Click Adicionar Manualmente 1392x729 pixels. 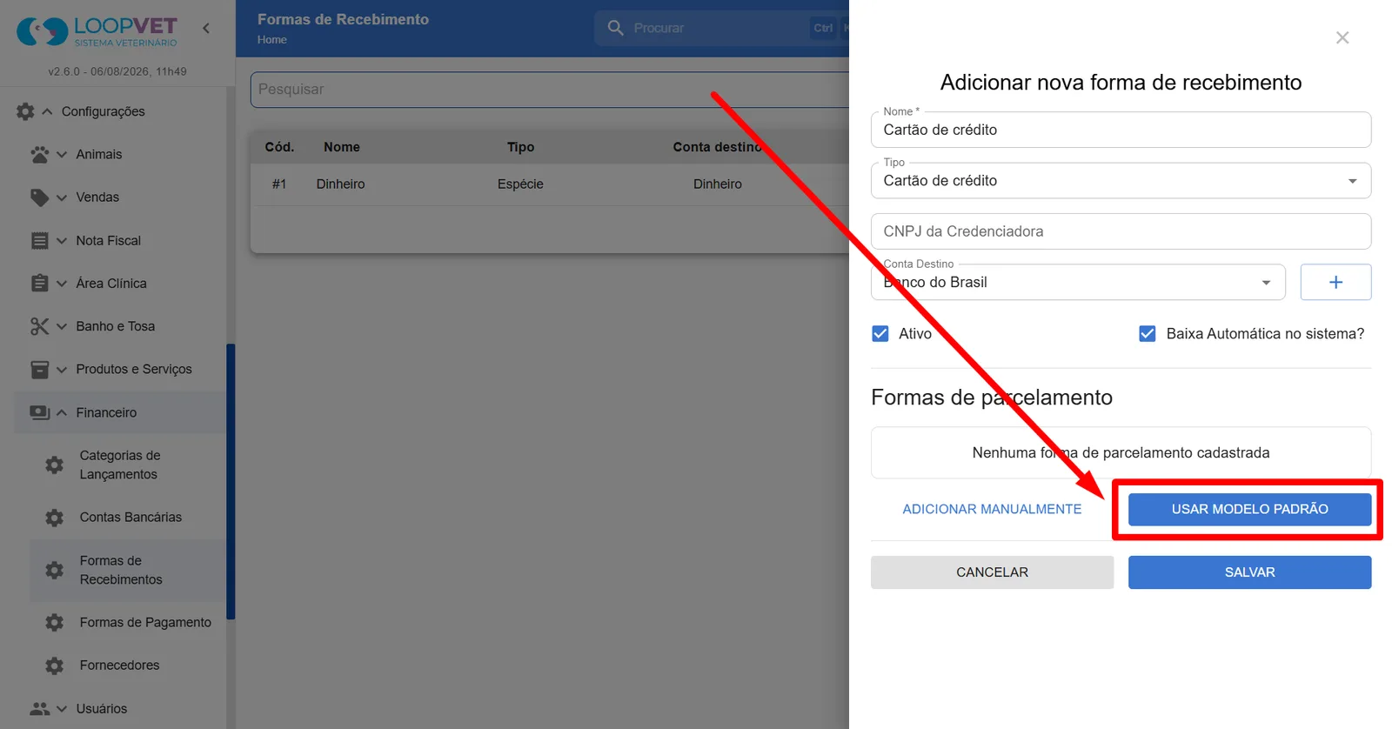(x=992, y=509)
